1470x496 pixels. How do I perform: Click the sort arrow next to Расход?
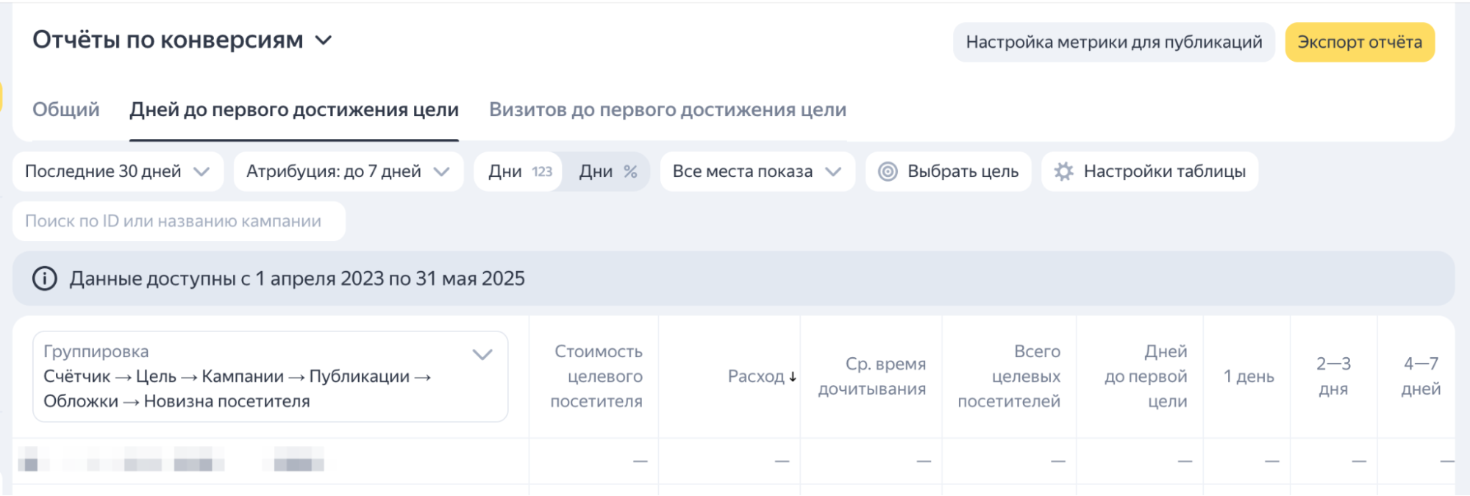pyautogui.click(x=793, y=377)
